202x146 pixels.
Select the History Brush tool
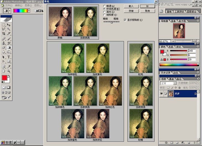tap(9, 43)
